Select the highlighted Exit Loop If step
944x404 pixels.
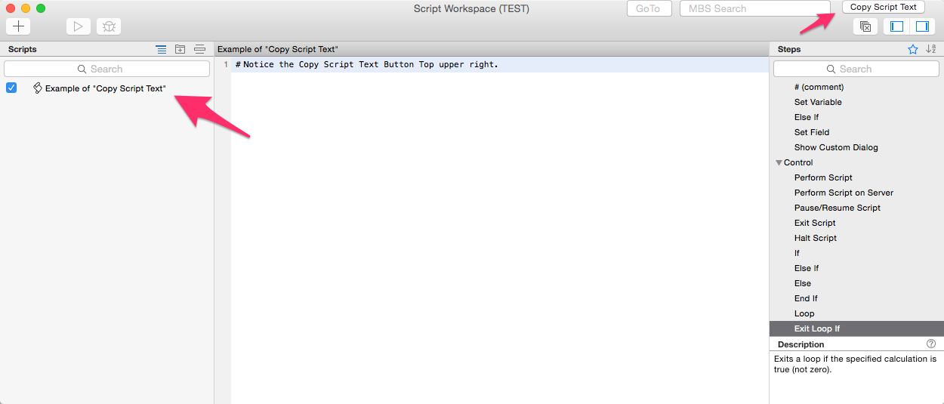(856, 328)
